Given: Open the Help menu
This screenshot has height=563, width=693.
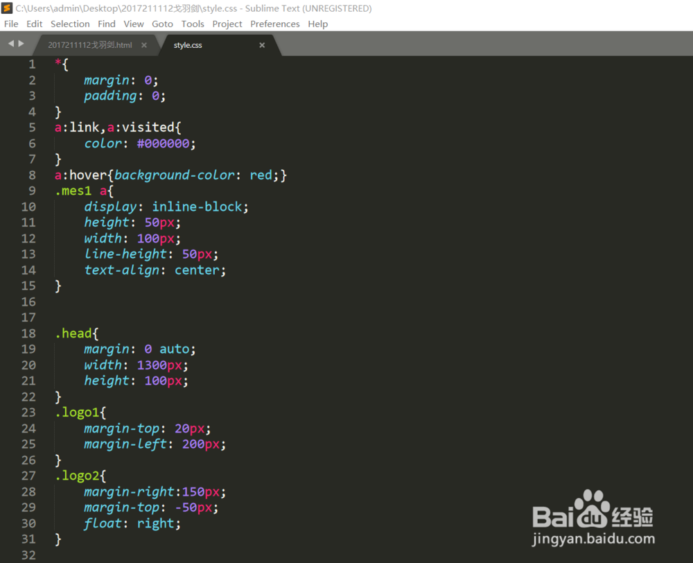Looking at the screenshot, I should click(318, 24).
